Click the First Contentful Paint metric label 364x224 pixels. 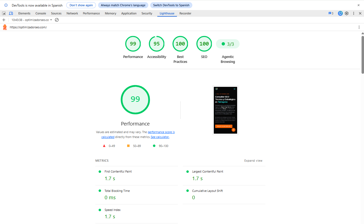(118, 171)
